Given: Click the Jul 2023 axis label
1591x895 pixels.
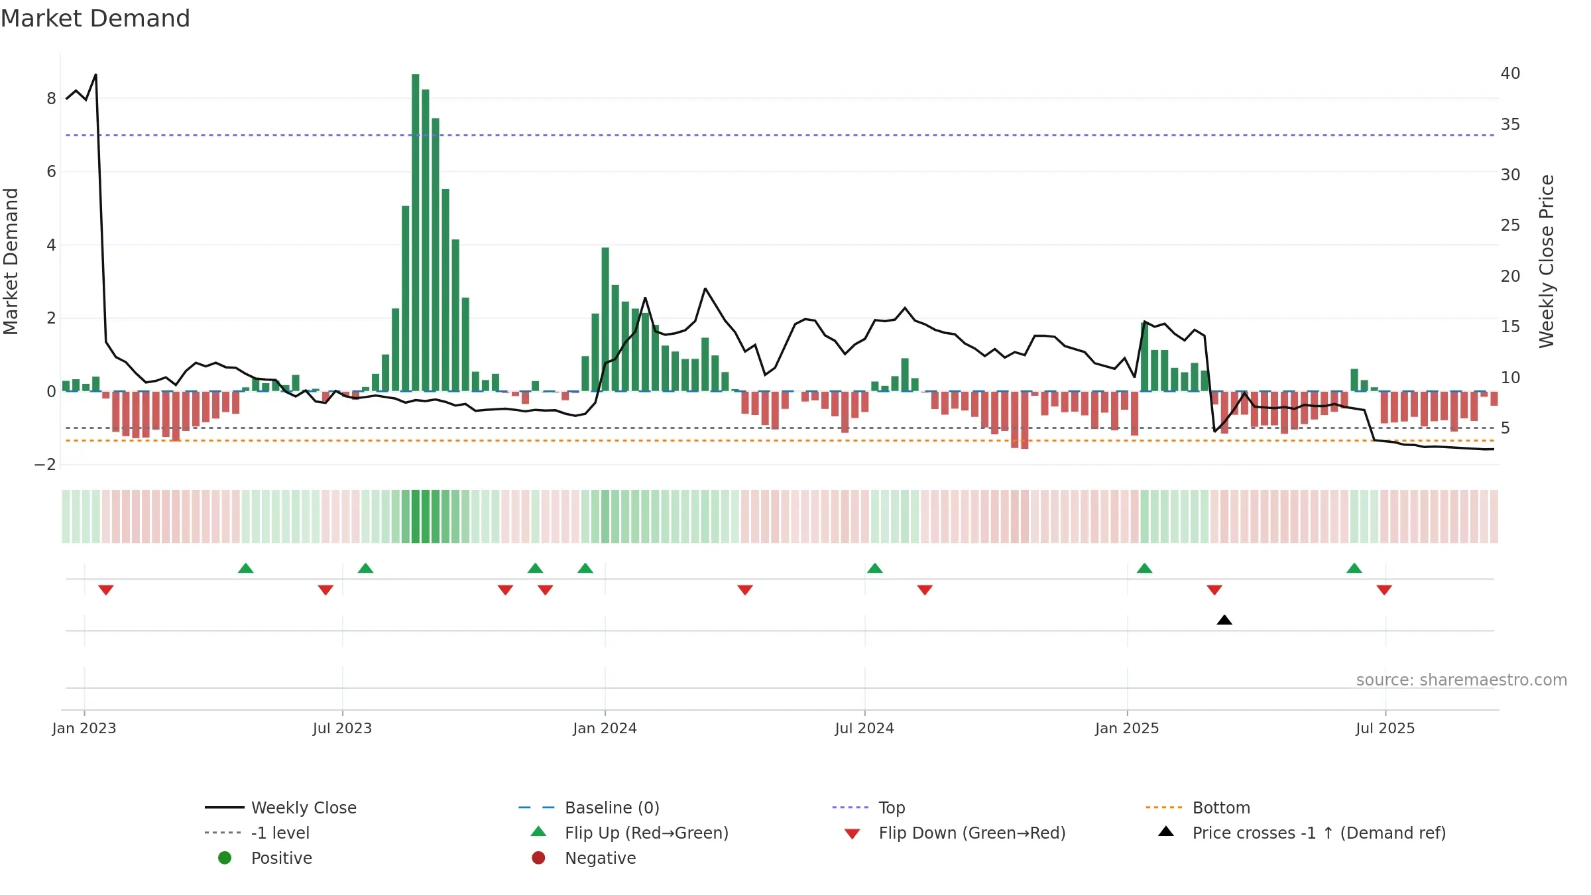Looking at the screenshot, I should (342, 729).
